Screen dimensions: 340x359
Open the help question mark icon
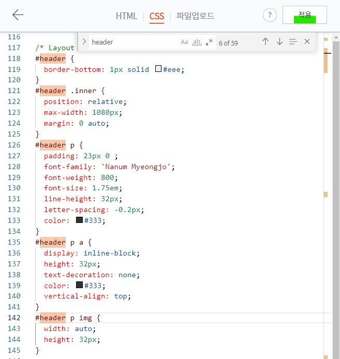(x=270, y=15)
